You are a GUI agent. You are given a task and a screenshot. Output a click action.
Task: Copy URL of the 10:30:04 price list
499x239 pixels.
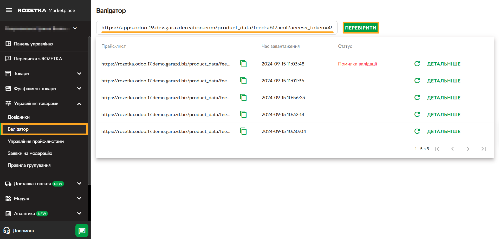tap(243, 131)
